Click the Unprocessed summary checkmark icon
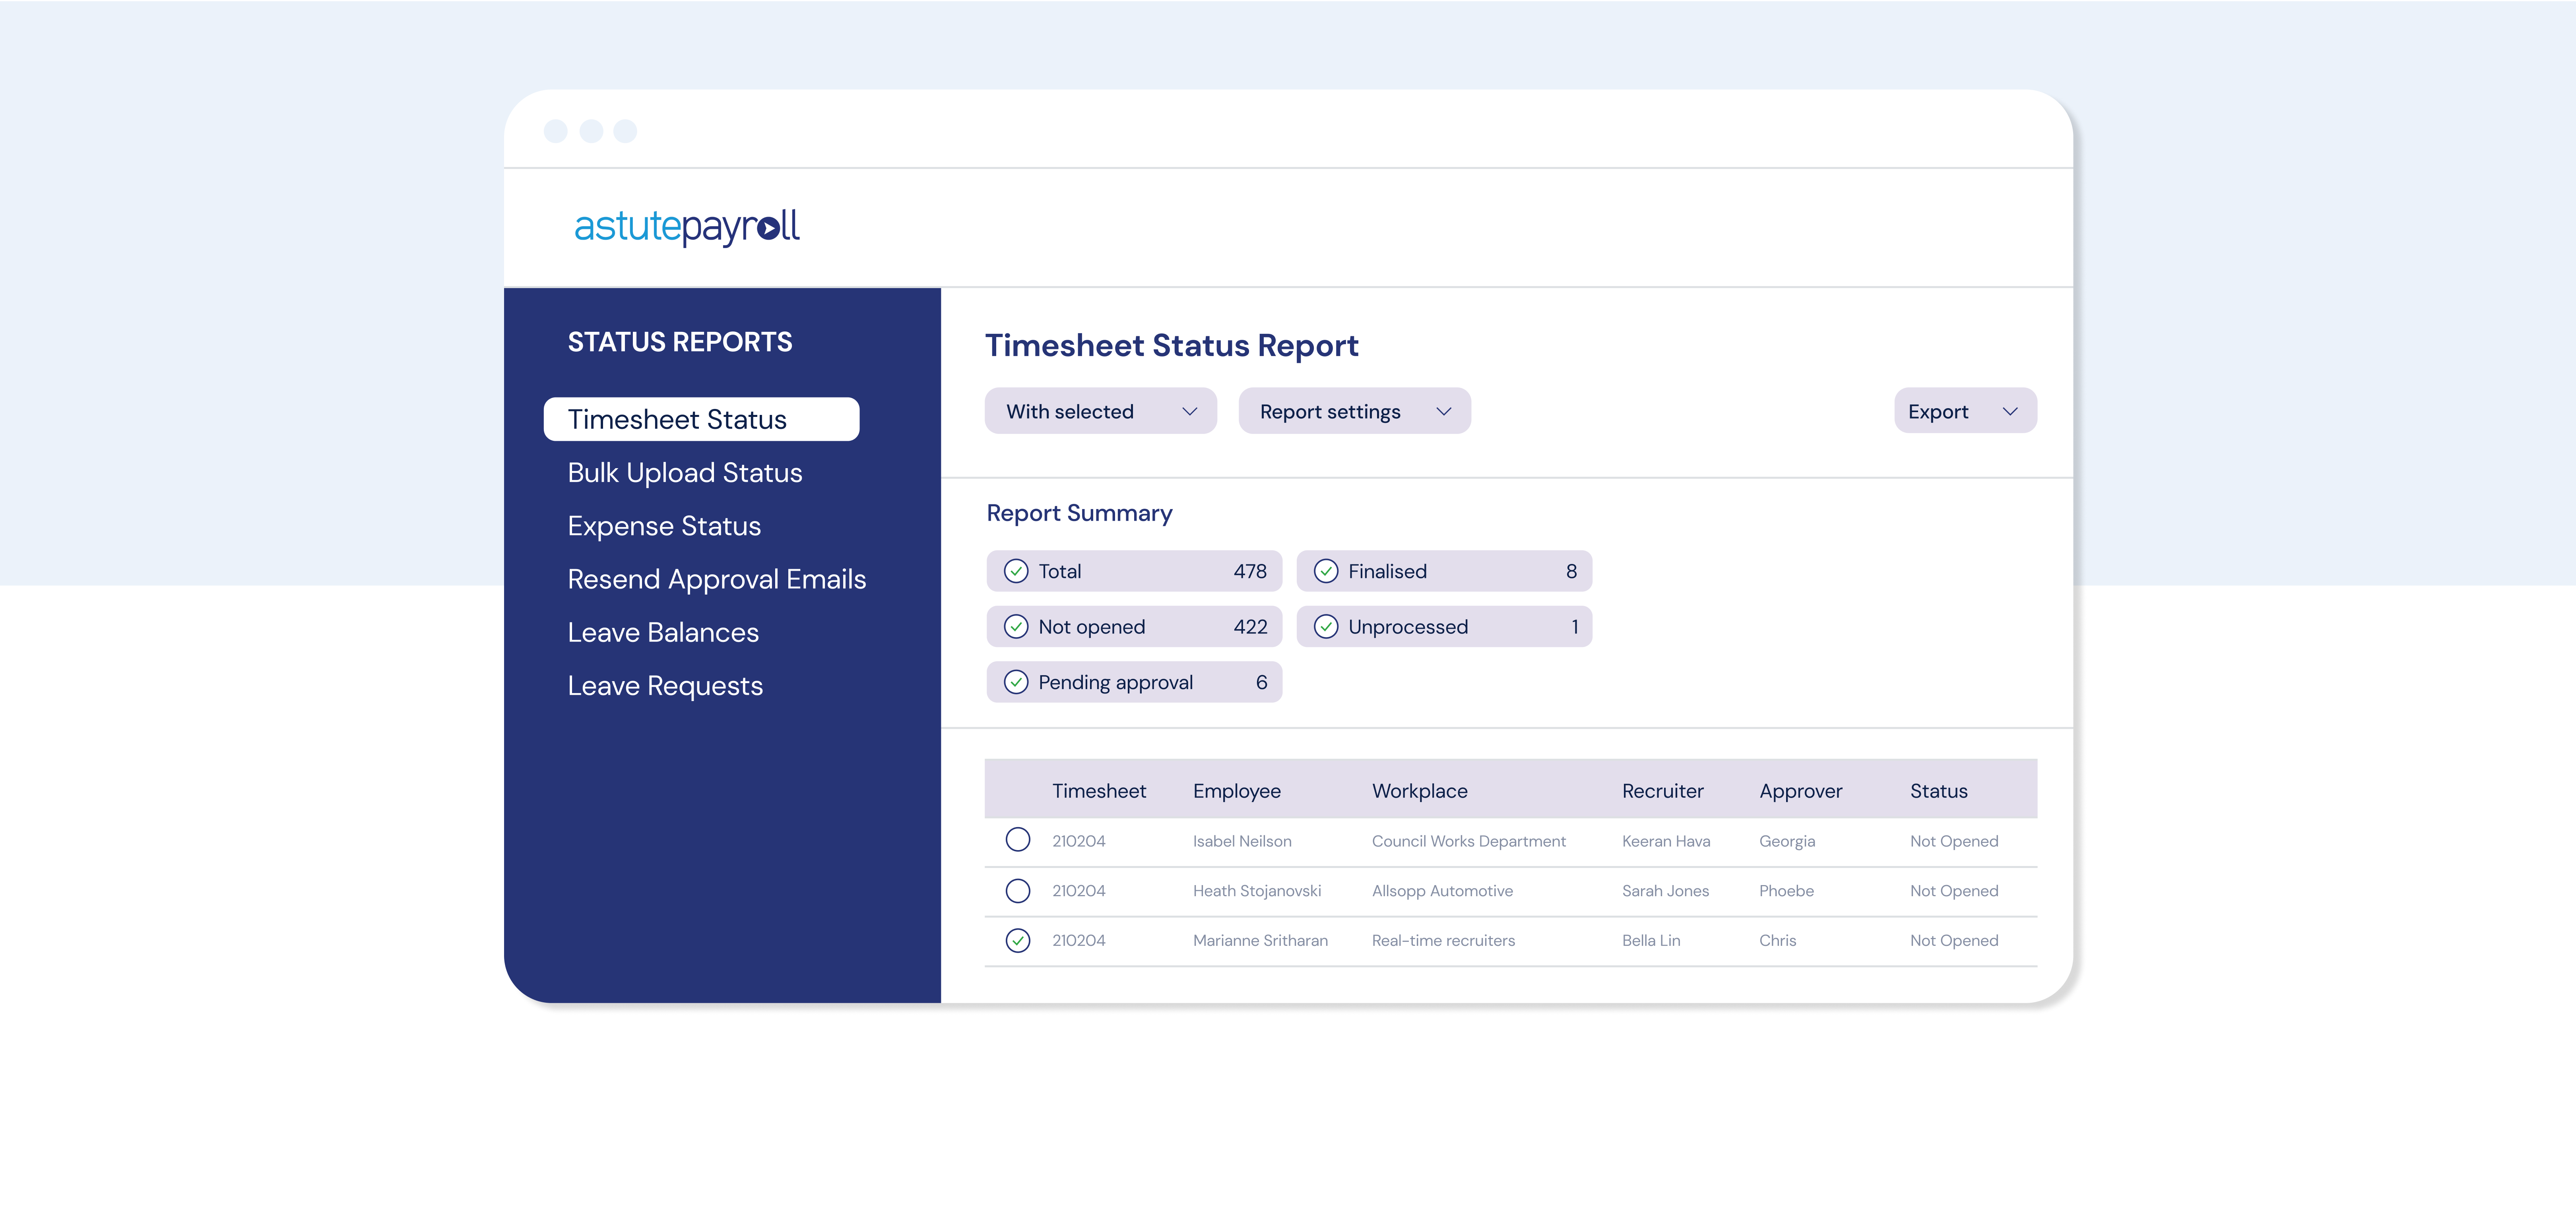Image resolution: width=2576 pixels, height=1207 pixels. [1326, 627]
